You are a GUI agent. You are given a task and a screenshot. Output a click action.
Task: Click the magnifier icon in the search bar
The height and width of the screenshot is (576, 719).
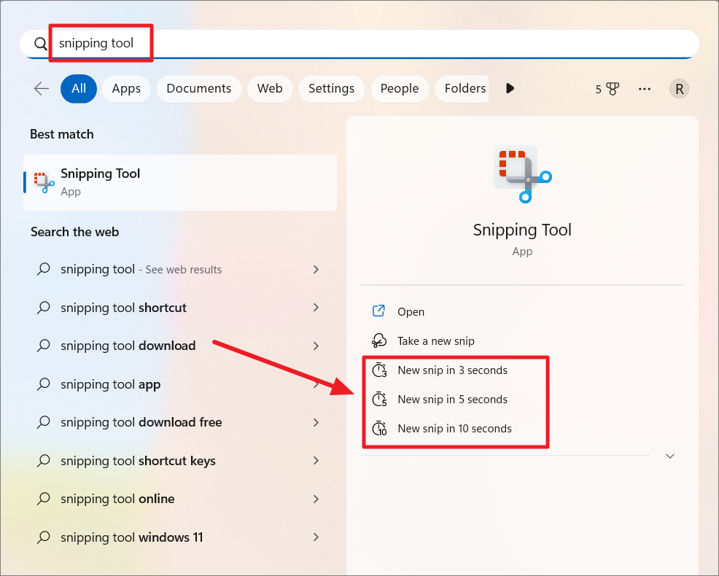coord(41,43)
